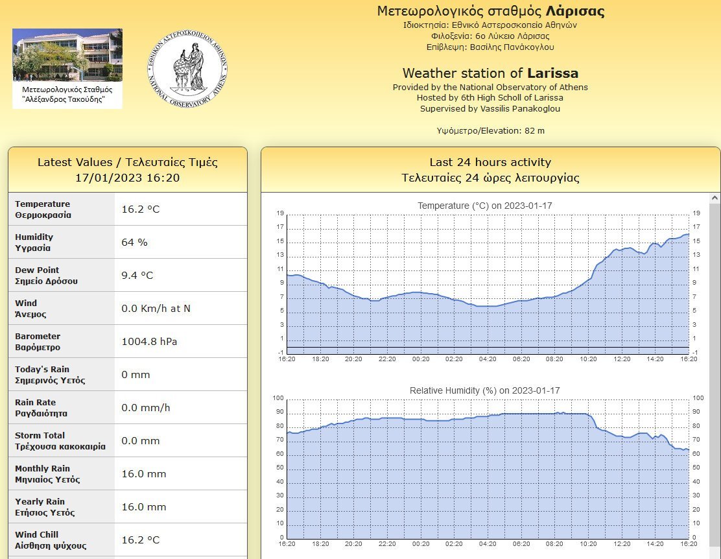Click the Temperature (°C) on 2023-01-17 chart title
The height and width of the screenshot is (559, 721).
(484, 206)
